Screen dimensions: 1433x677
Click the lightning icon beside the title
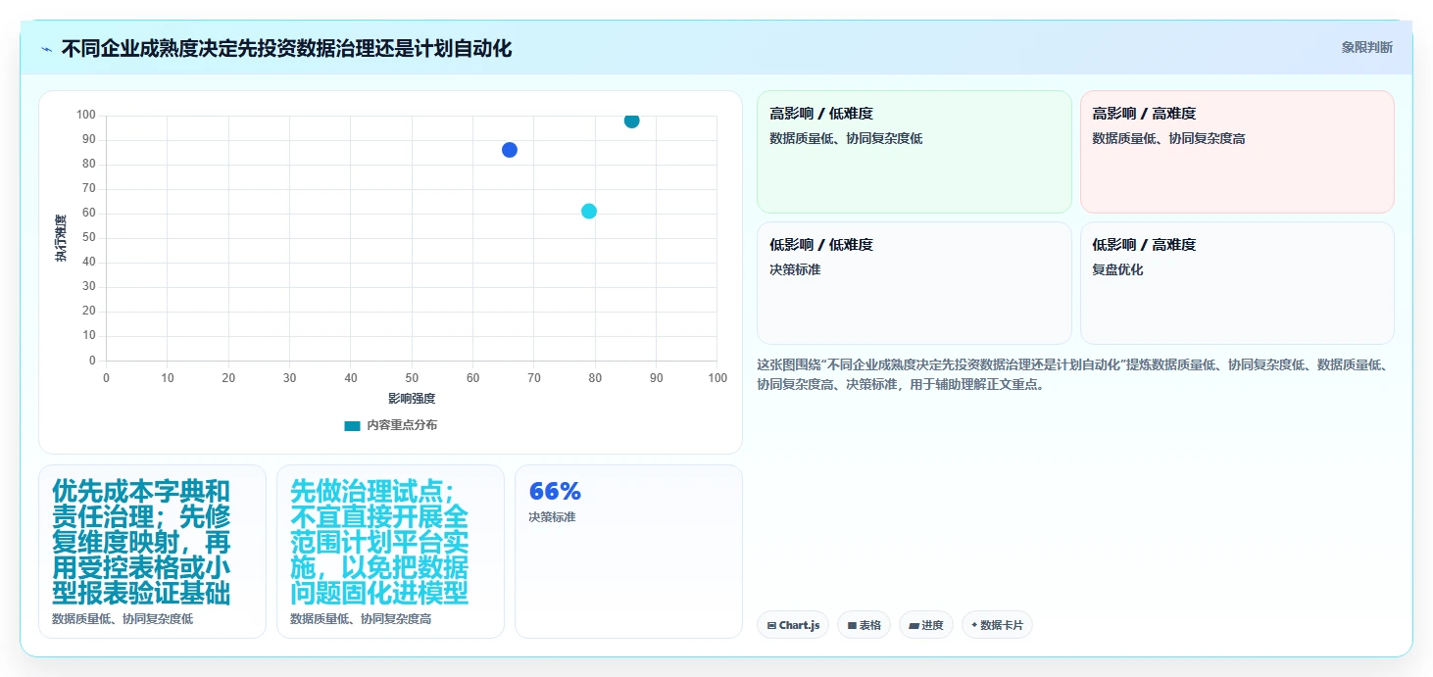tap(46, 49)
